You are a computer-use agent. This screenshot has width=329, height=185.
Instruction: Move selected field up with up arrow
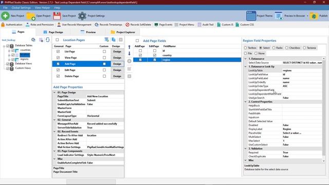[129, 47]
